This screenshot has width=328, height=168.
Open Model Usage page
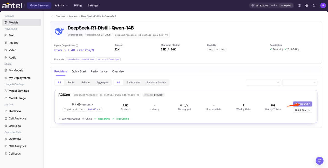[22, 98]
